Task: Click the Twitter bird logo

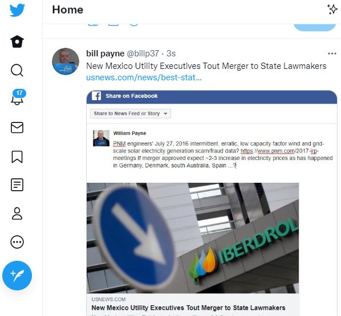Action: point(17,10)
